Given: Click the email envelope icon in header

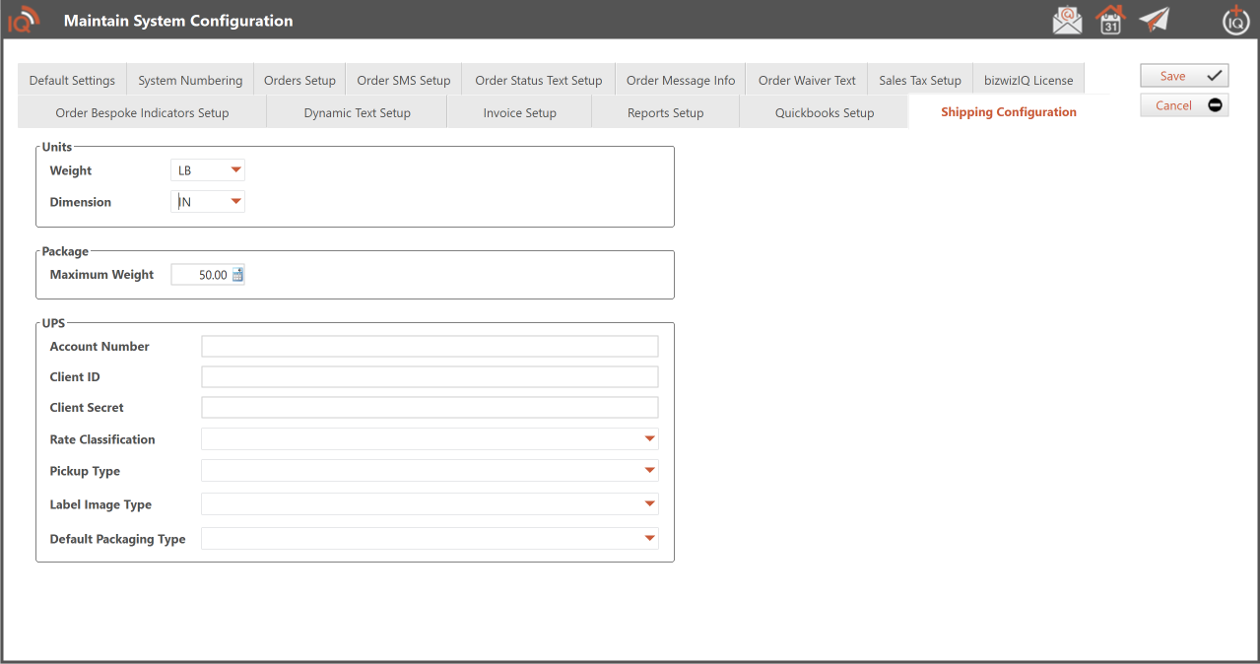Looking at the screenshot, I should pos(1067,20).
